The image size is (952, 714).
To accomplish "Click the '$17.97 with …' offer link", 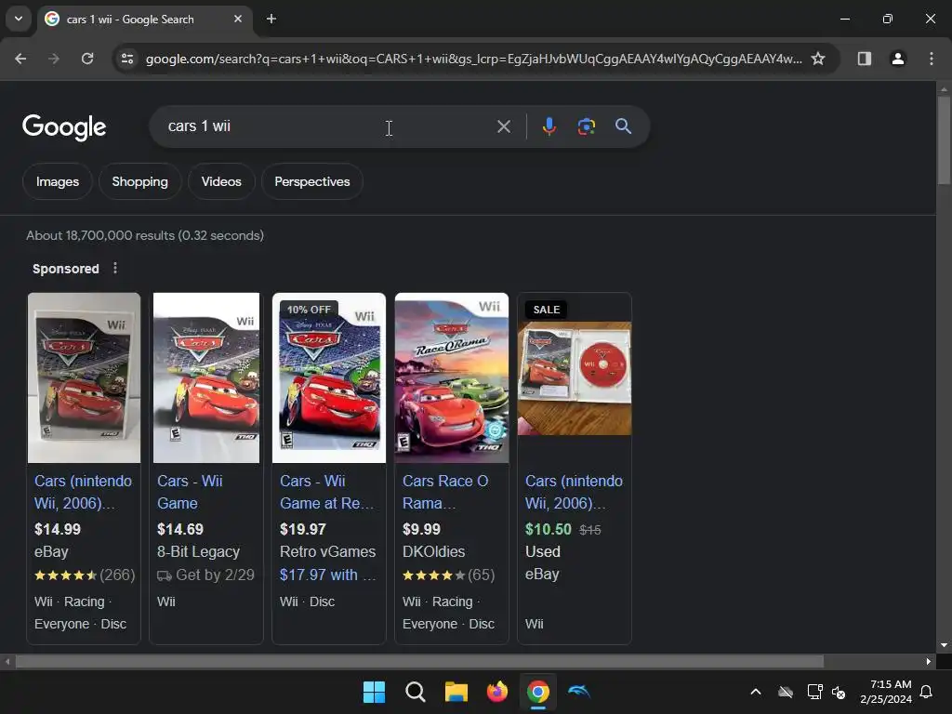I will pos(328,575).
